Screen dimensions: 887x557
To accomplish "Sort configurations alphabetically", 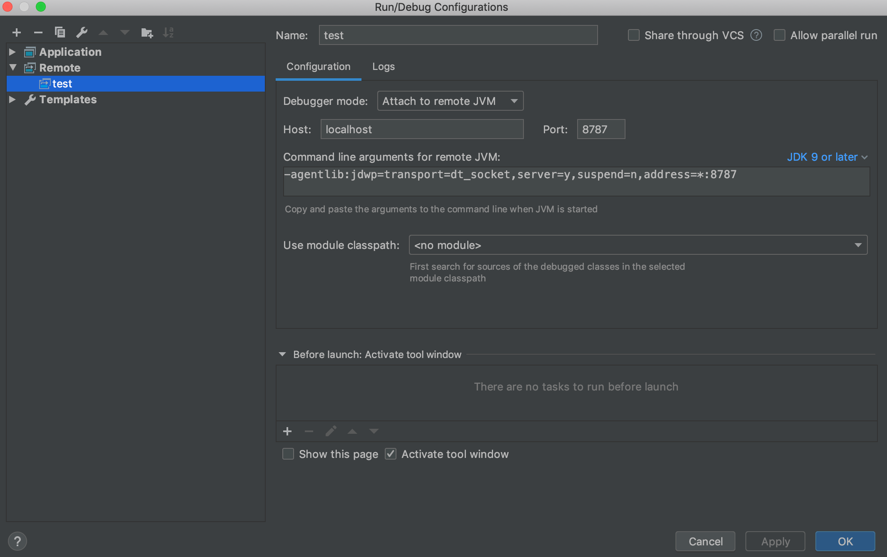I will 168,32.
